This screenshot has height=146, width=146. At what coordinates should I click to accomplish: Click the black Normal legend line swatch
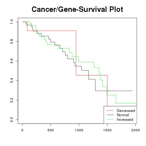coord(110,115)
